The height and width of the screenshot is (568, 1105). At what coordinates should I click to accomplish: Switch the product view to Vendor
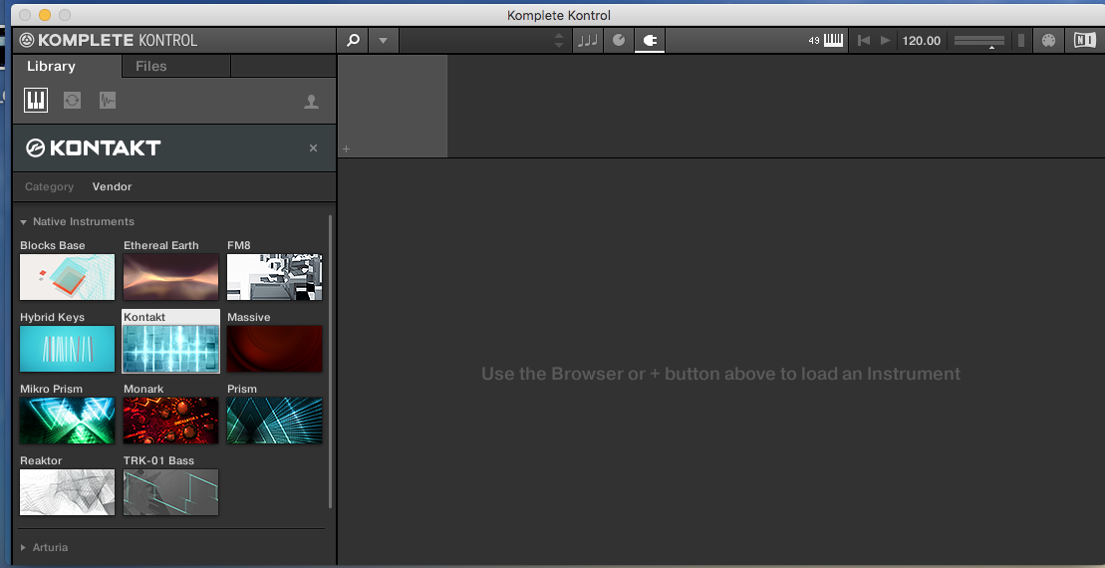pyautogui.click(x=112, y=186)
